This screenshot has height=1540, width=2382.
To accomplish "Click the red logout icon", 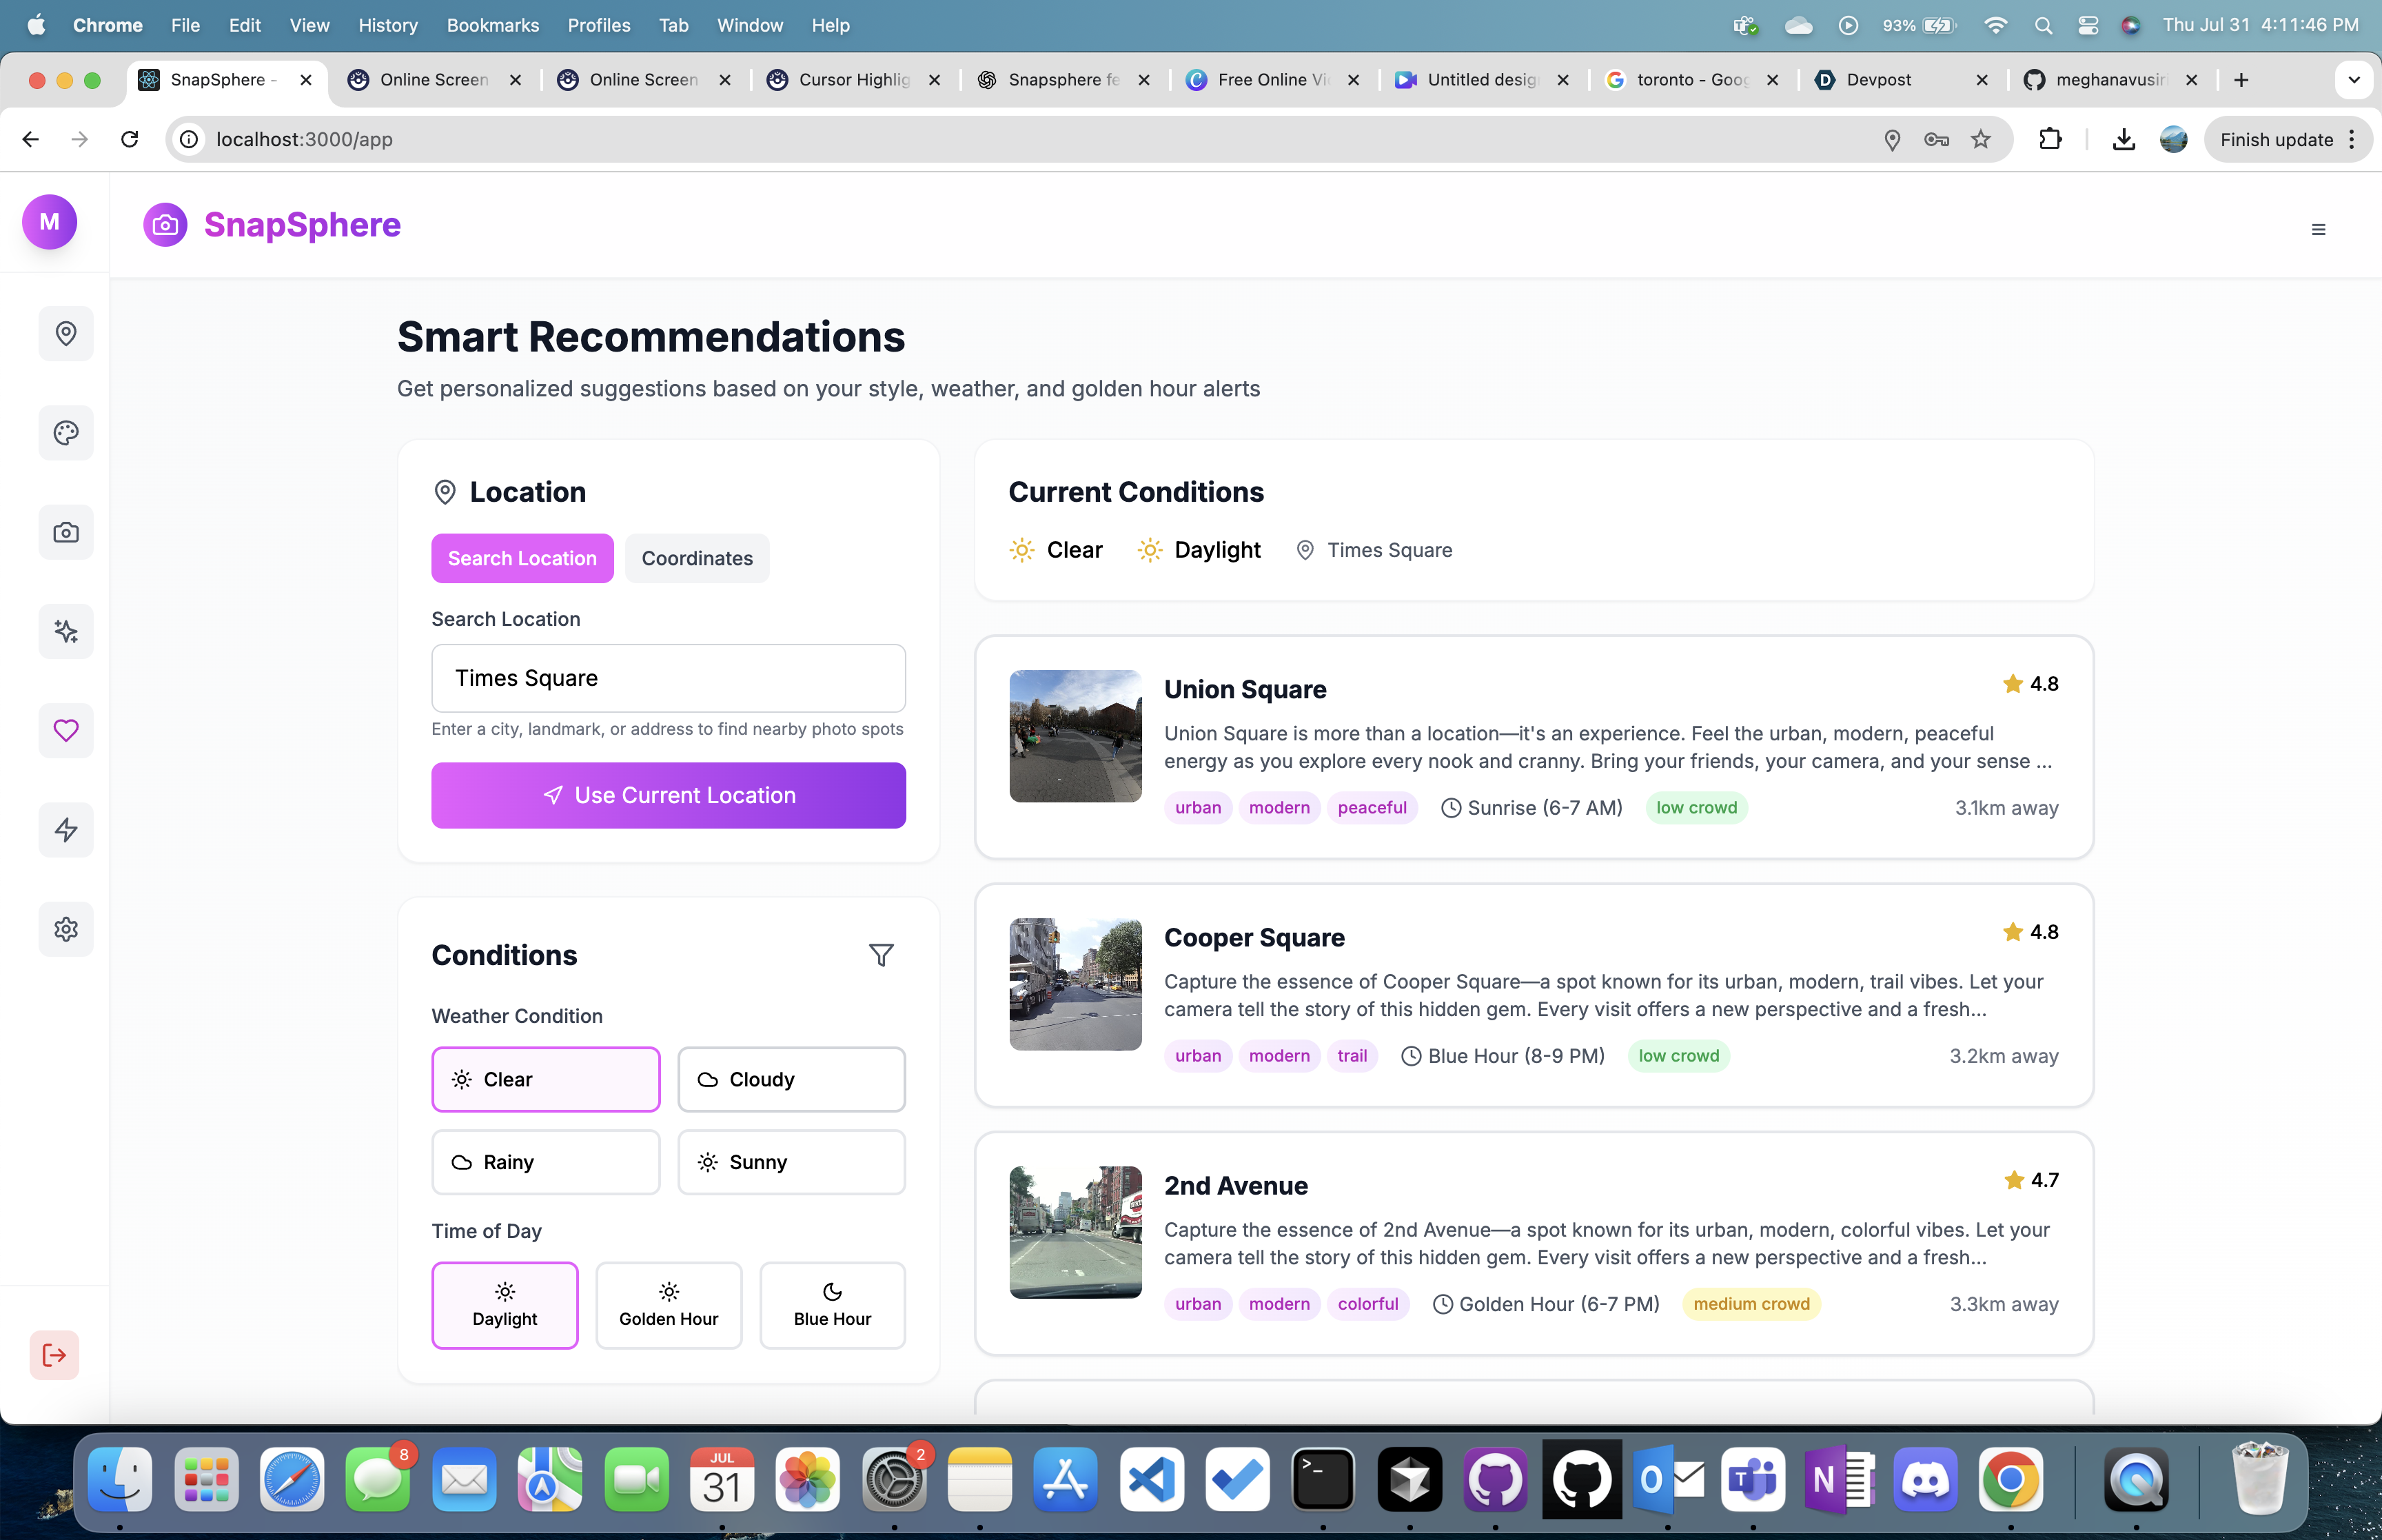I will 54,1355.
